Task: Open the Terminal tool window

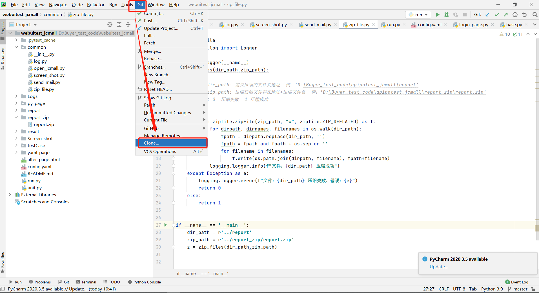Action: point(86,282)
